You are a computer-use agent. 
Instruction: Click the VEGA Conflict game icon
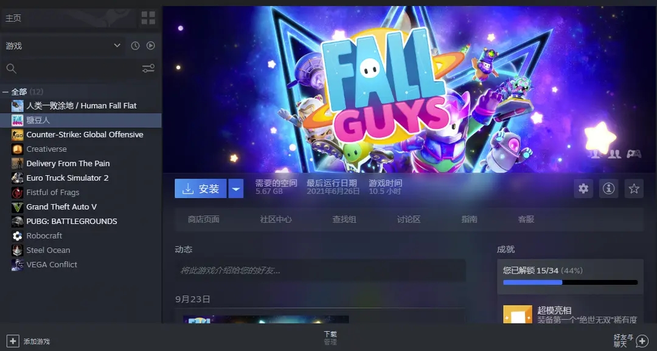(17, 265)
